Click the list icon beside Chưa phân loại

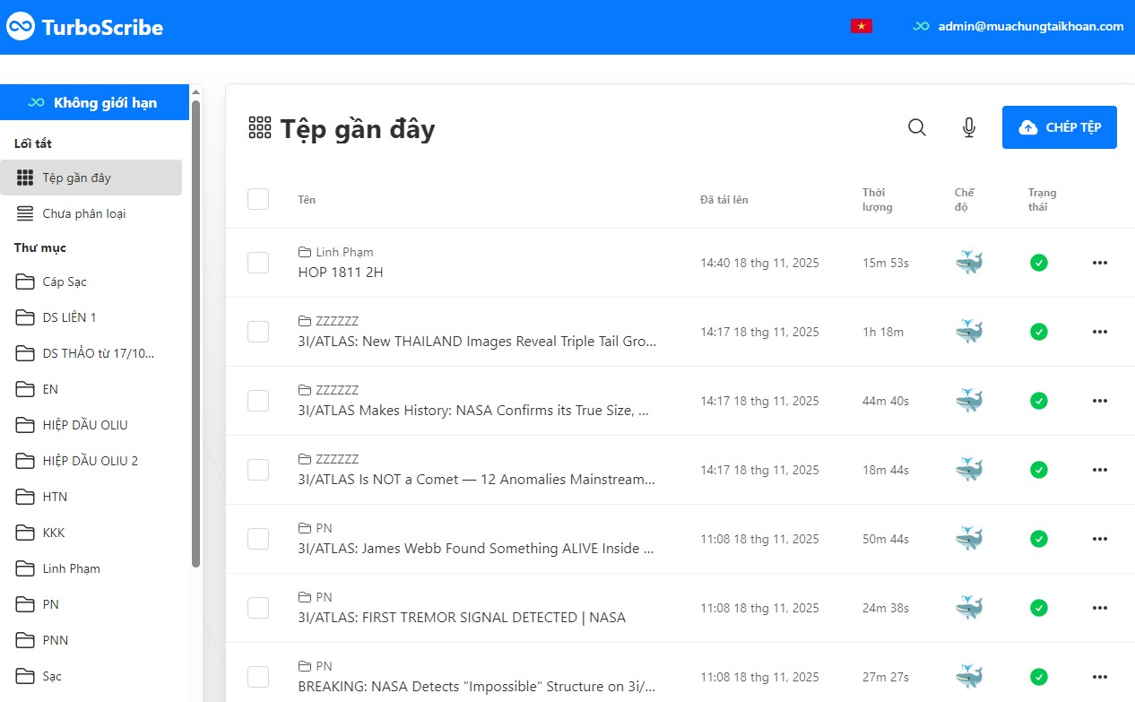click(24, 212)
